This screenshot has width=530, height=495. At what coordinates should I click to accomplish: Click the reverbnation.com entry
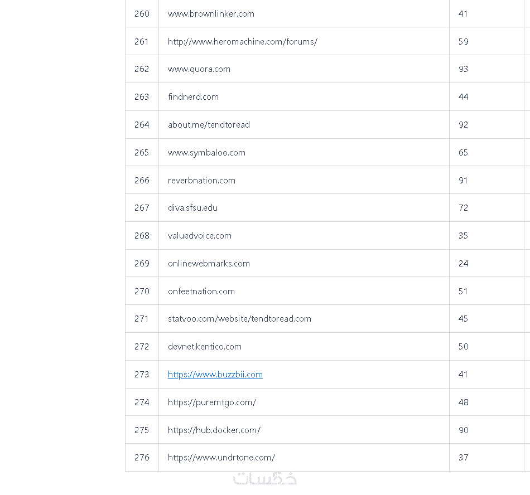pyautogui.click(x=201, y=181)
